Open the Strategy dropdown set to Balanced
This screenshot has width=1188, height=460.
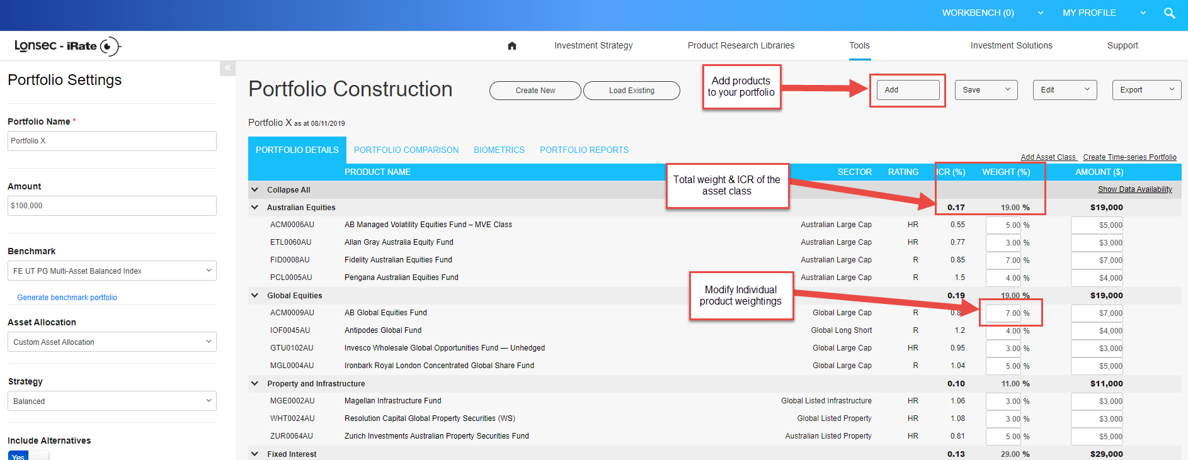[x=111, y=401]
